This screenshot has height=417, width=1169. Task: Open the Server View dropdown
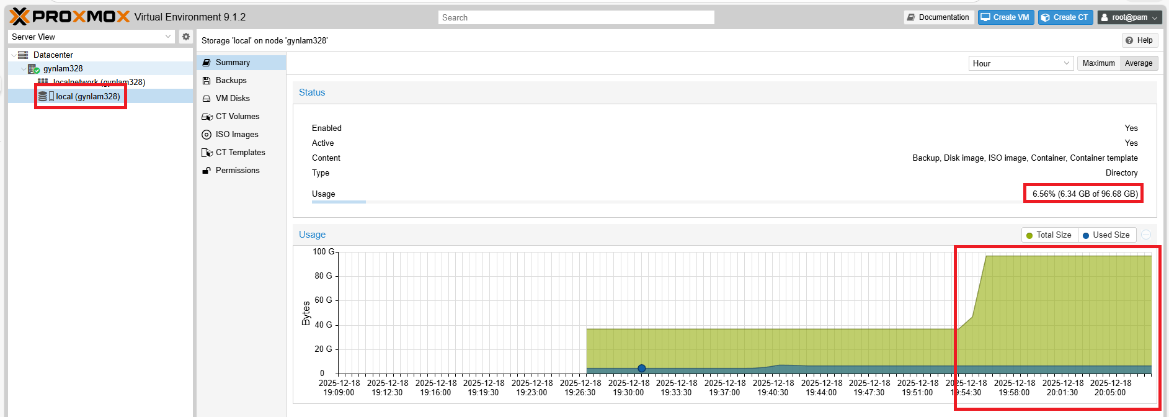pos(168,37)
